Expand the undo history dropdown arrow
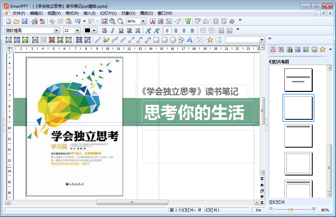Viewport: 336px width, 217px height. tap(84, 21)
